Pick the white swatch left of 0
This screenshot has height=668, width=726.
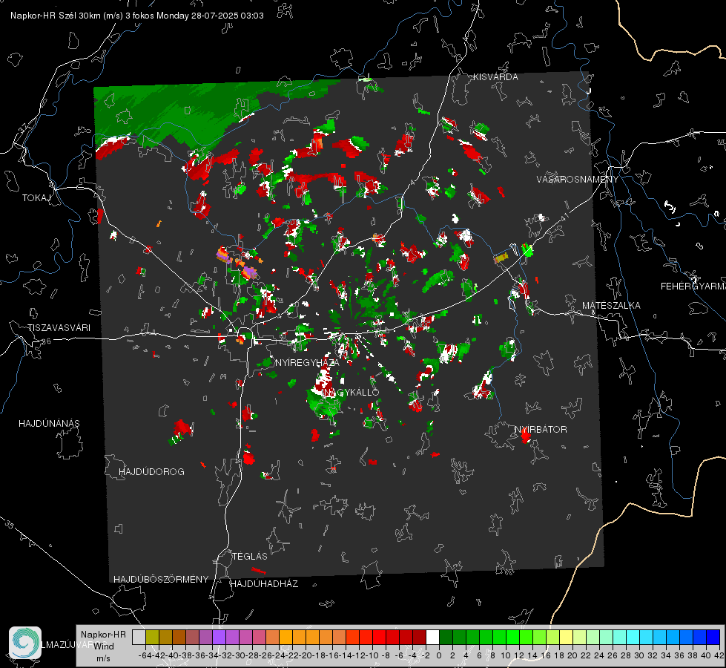coord(432,637)
